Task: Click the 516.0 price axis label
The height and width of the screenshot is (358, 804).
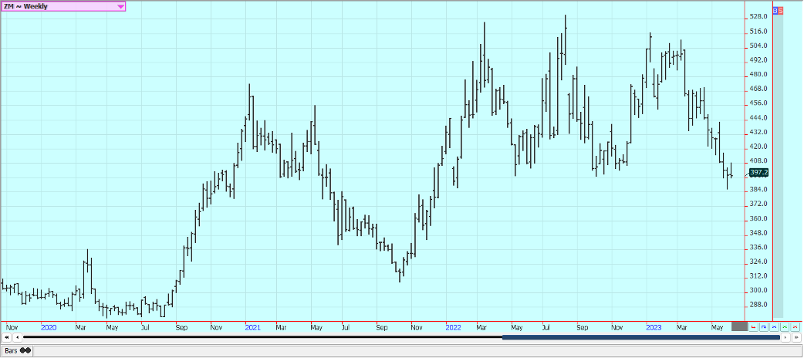Action: (759, 32)
